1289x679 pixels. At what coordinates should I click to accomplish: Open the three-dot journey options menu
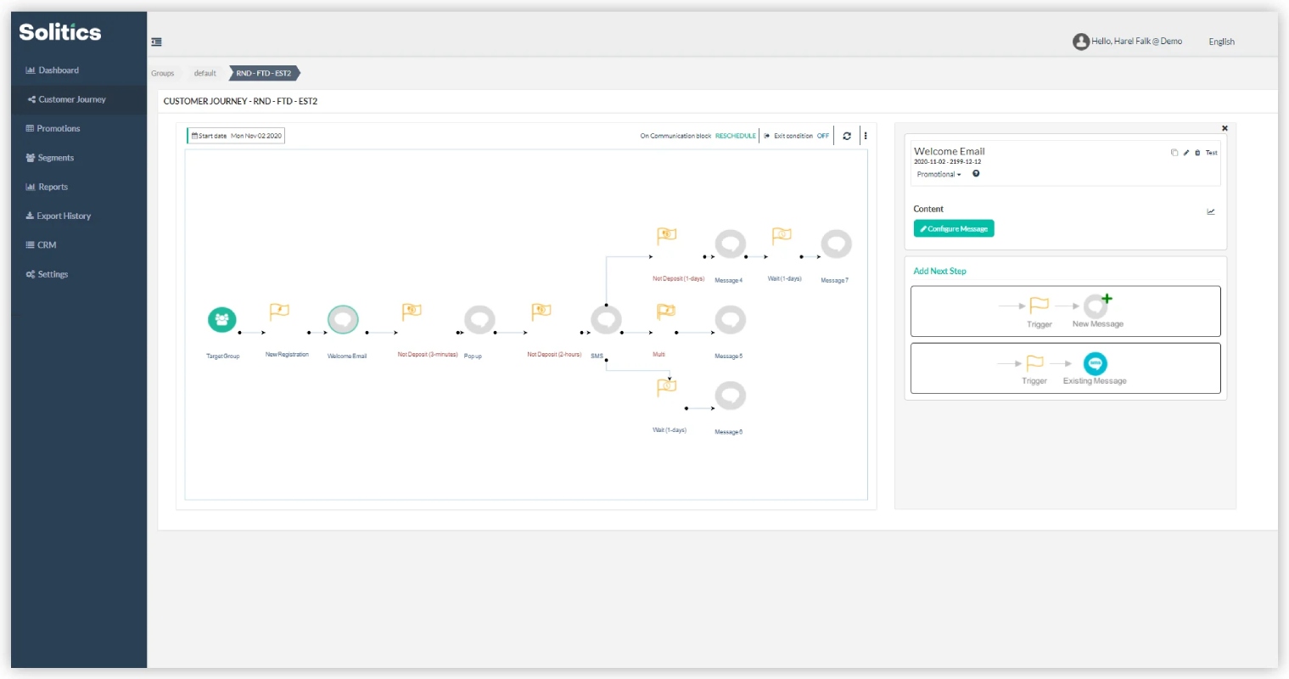coord(866,136)
